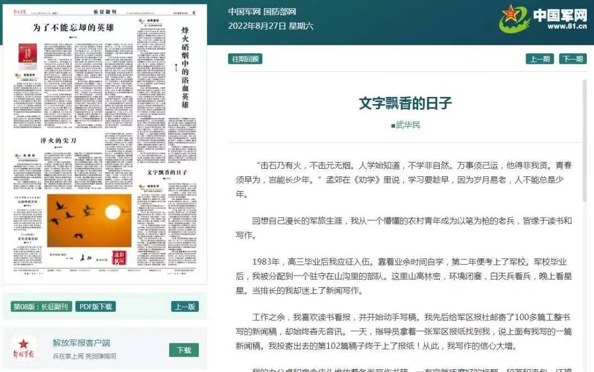
Task: Click the 解放军报 app logo icon
Action: 24,349
